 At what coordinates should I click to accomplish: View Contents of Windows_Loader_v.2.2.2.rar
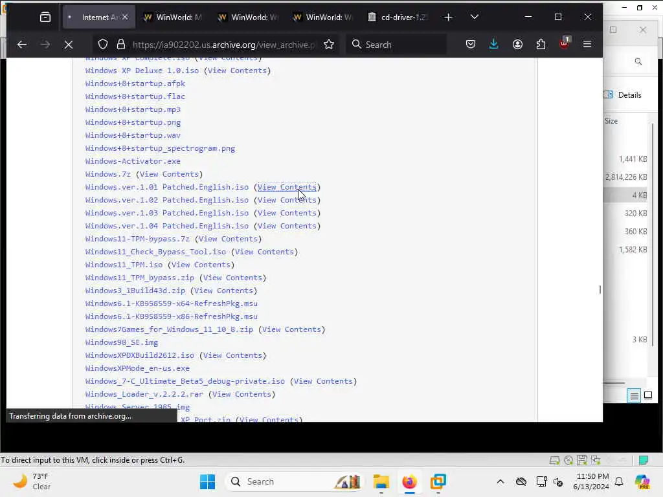pos(242,394)
